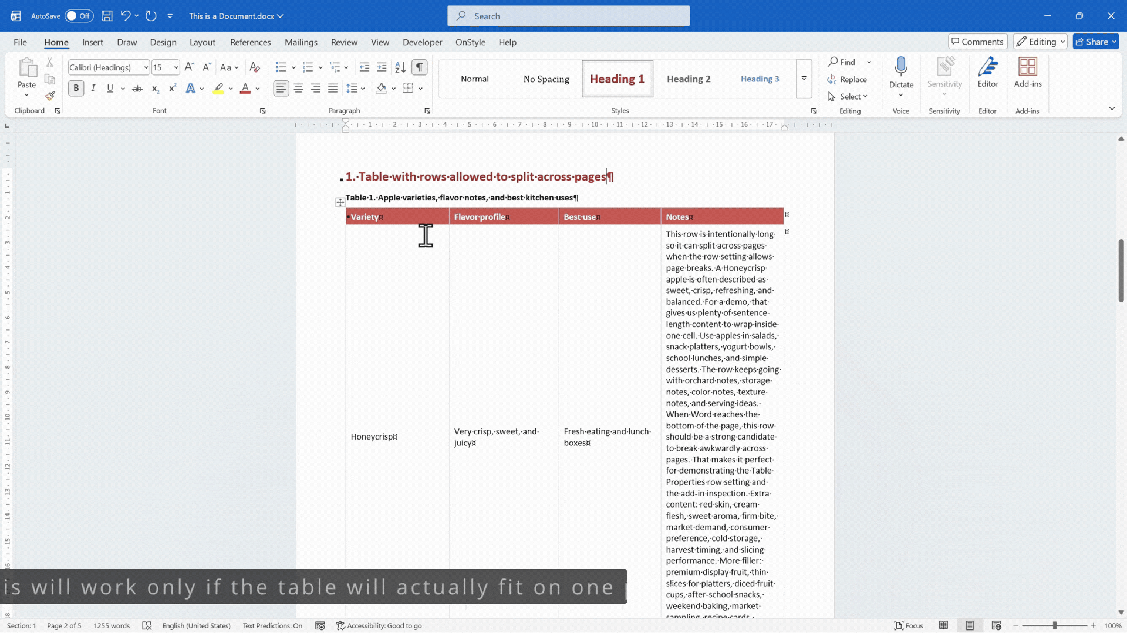Click the proofing check icon in status bar

147,626
